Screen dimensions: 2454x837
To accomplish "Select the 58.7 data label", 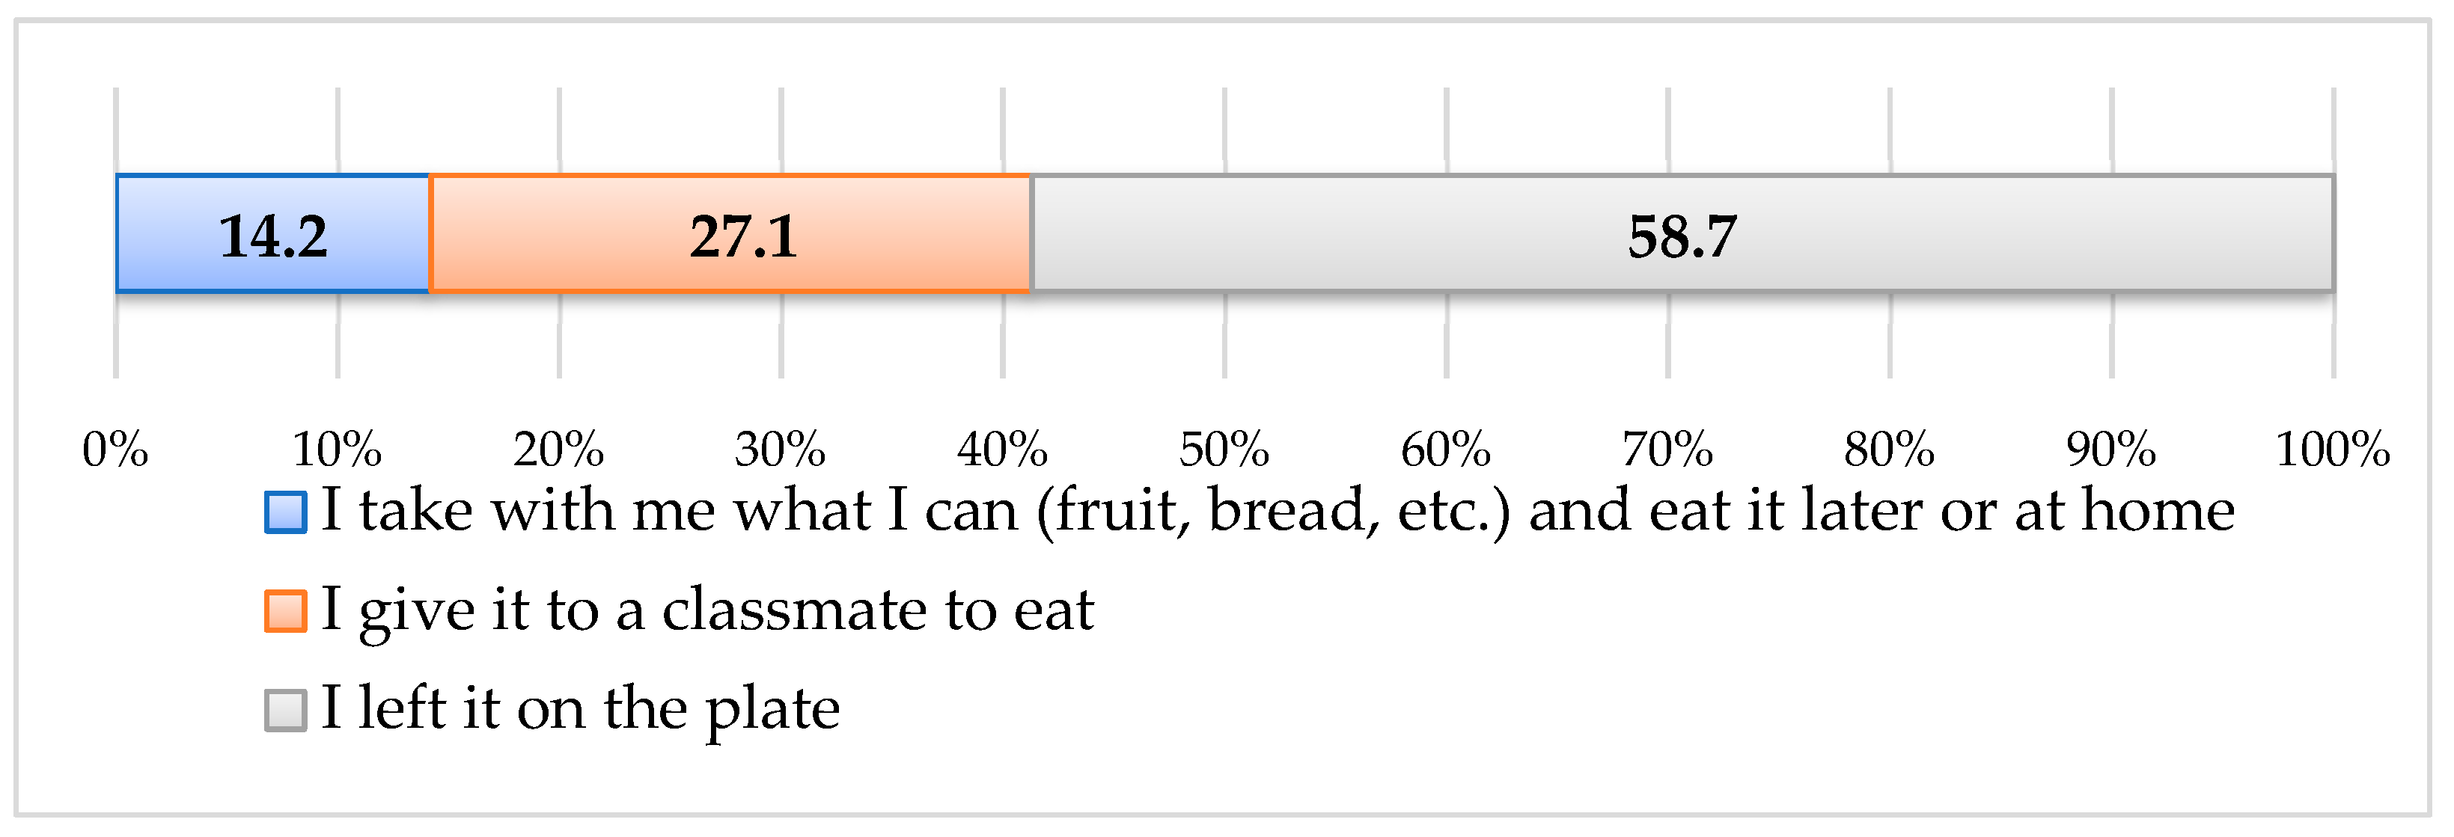I will (1682, 236).
